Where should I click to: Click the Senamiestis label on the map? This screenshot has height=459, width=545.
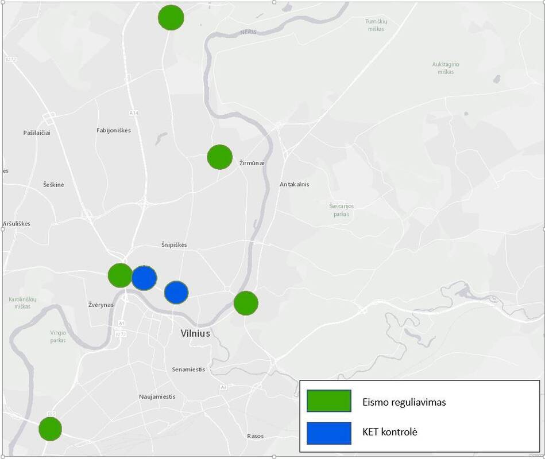pos(188,369)
